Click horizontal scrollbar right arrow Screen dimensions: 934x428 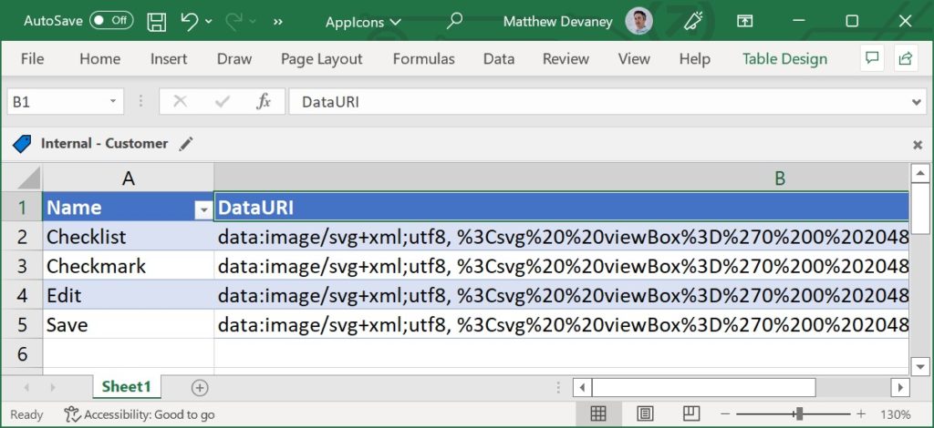click(x=900, y=388)
